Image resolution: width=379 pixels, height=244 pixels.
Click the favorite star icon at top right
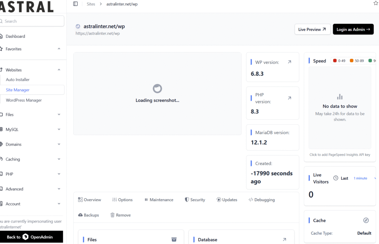376,3
